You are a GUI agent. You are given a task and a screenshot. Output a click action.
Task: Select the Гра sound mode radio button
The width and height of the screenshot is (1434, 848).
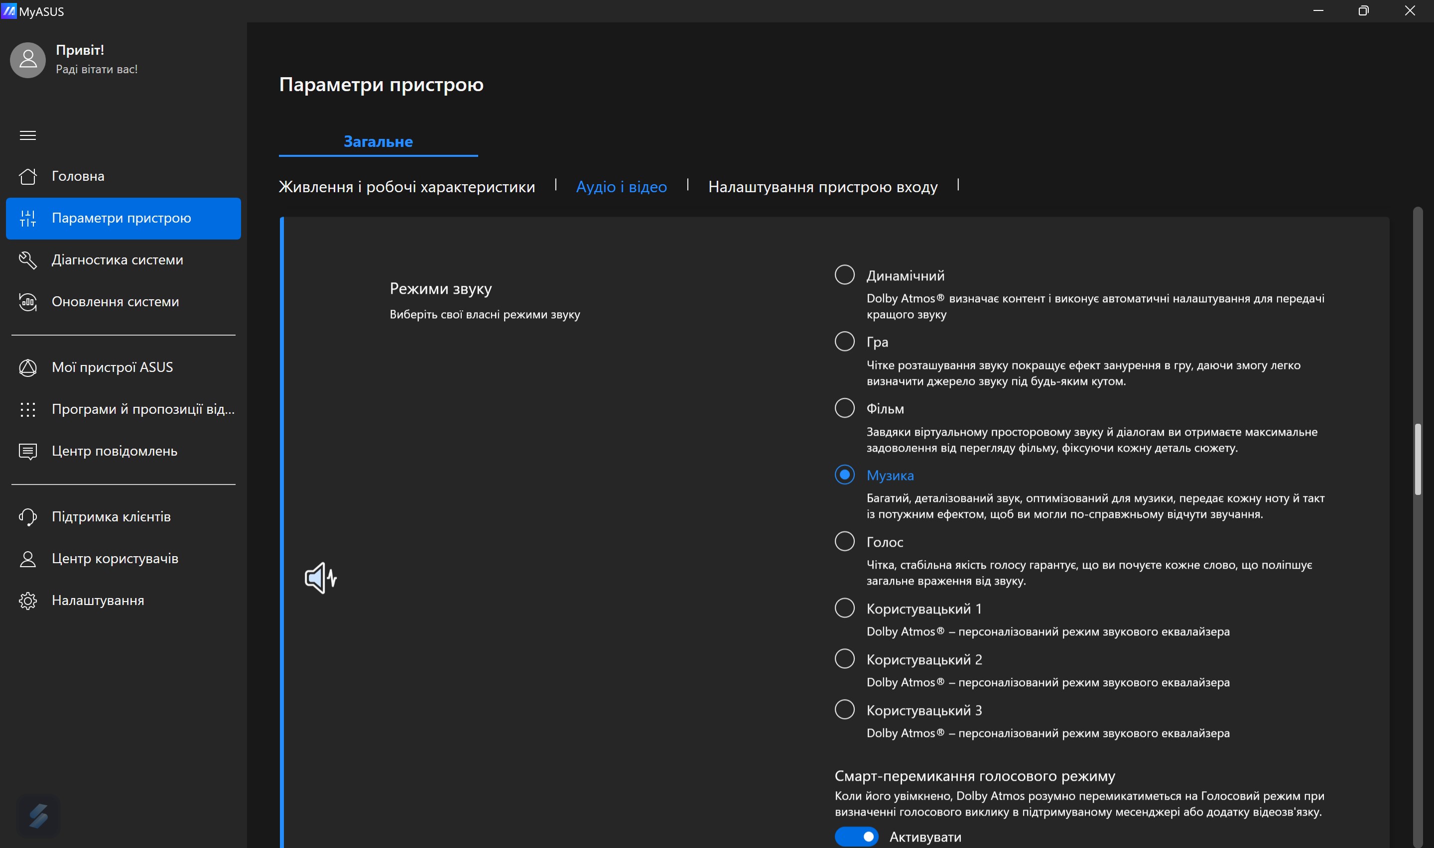pyautogui.click(x=844, y=342)
